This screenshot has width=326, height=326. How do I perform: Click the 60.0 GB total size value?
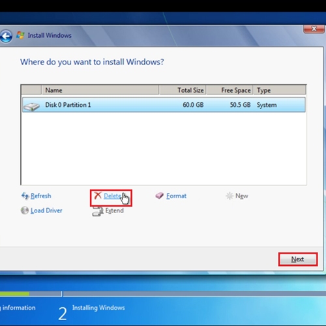[193, 105]
